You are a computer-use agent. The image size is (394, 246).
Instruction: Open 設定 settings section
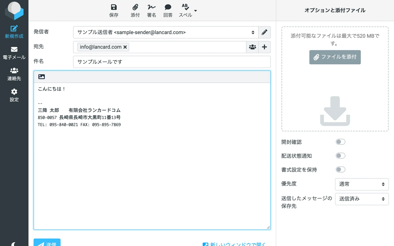tap(14, 96)
